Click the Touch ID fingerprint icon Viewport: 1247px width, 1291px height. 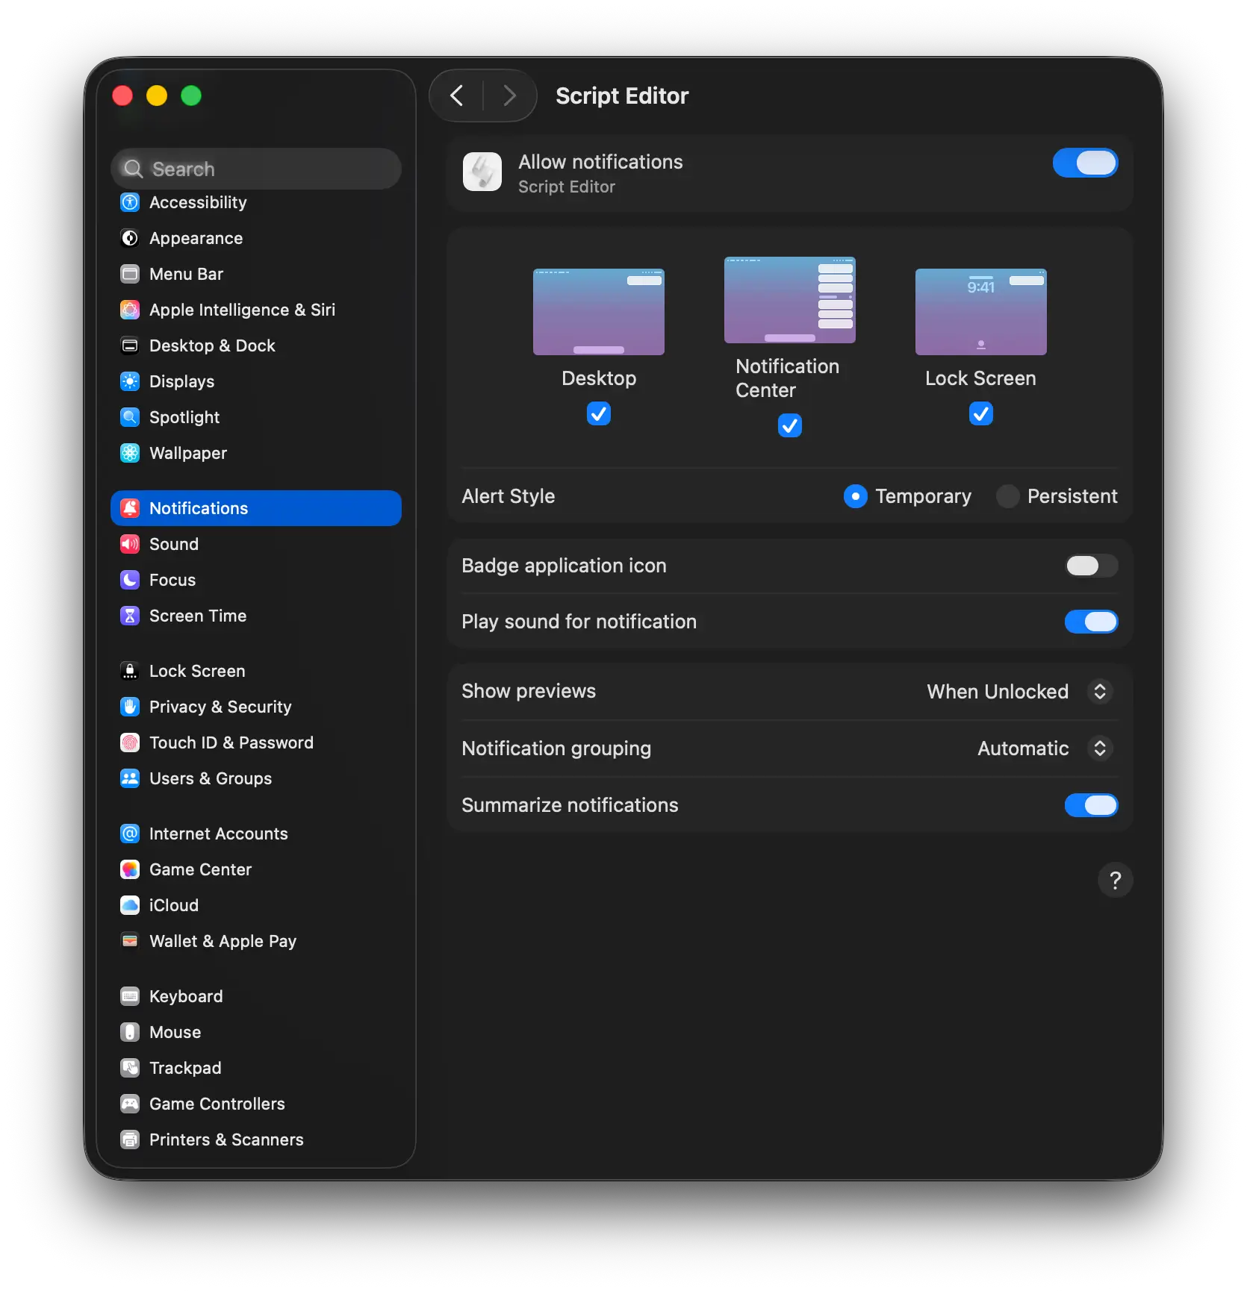tap(130, 743)
